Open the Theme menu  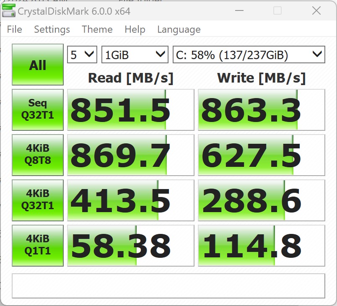point(97,29)
